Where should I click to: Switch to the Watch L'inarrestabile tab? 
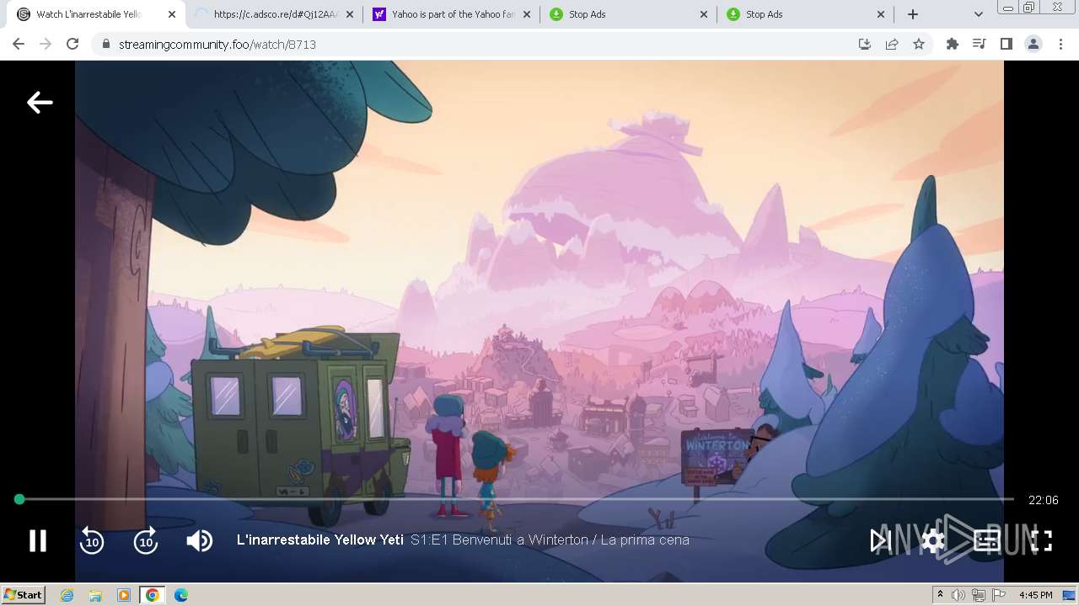pos(89,14)
